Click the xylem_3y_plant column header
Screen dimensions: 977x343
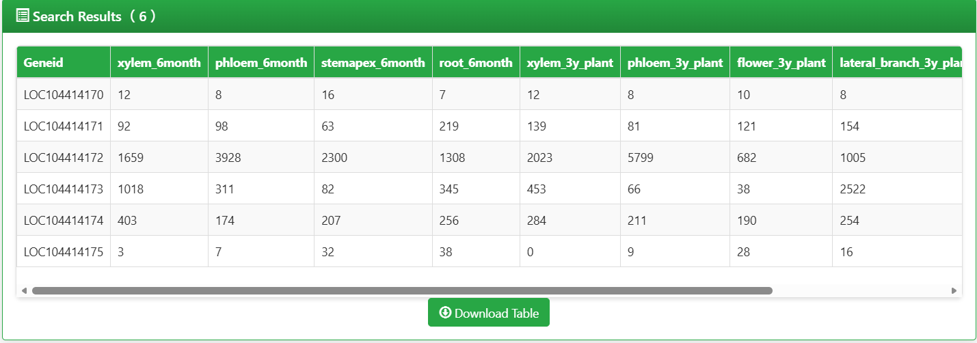click(570, 63)
